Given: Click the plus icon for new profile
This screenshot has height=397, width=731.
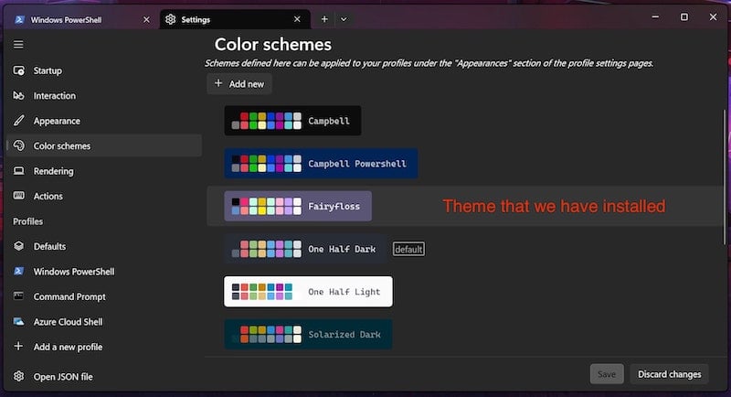Looking at the screenshot, I should point(18,346).
